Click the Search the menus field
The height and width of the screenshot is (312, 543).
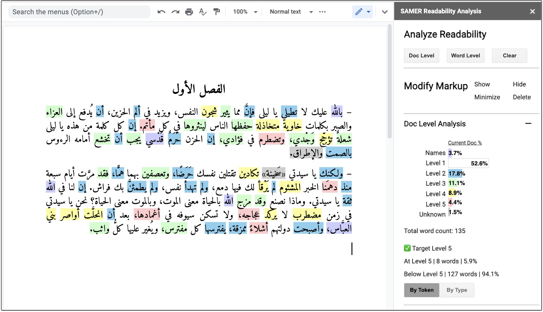tap(79, 12)
